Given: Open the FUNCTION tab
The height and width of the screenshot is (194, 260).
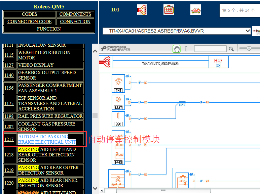Looking at the screenshot, I should (49, 29).
